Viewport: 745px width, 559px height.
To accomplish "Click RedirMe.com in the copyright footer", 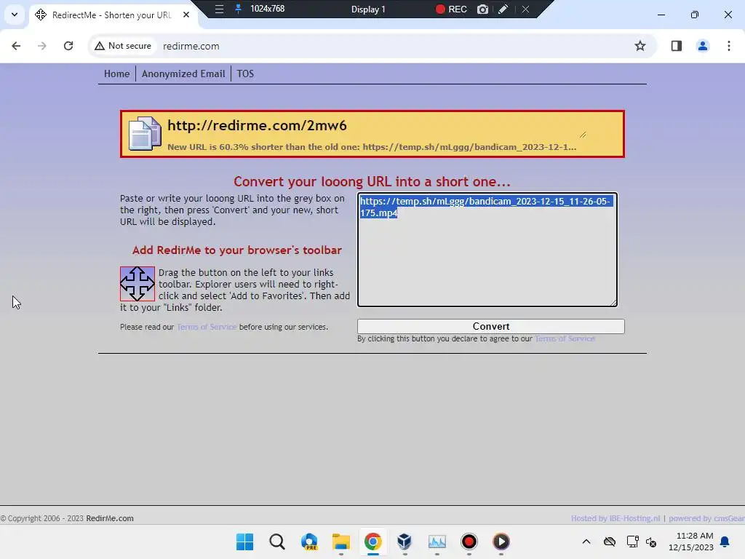I will click(x=110, y=518).
